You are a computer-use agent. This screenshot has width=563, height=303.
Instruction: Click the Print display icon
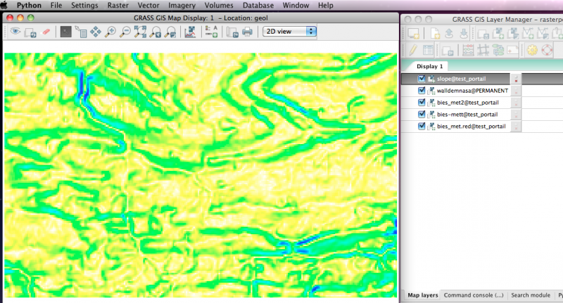247,32
